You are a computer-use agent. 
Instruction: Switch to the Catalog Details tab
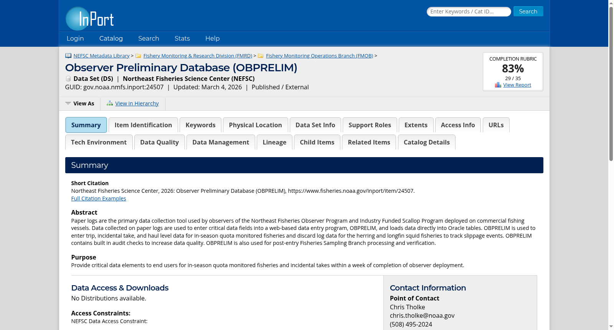[x=427, y=142]
